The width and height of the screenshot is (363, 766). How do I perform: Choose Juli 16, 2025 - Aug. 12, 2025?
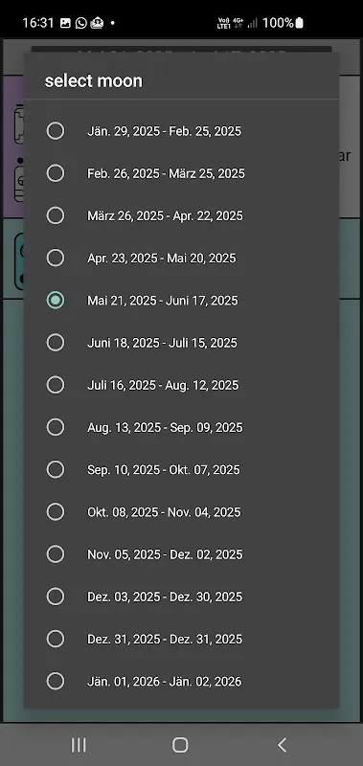181,385
